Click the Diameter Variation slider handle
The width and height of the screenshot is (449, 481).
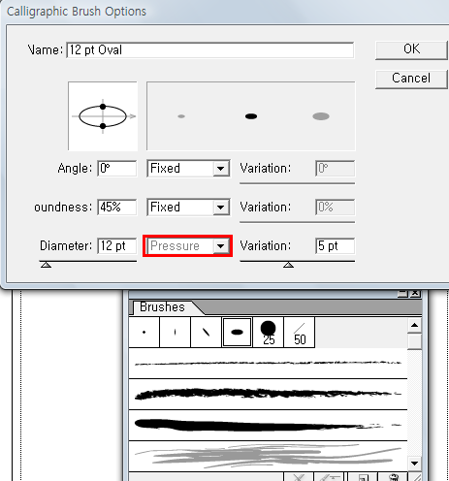[x=288, y=265]
